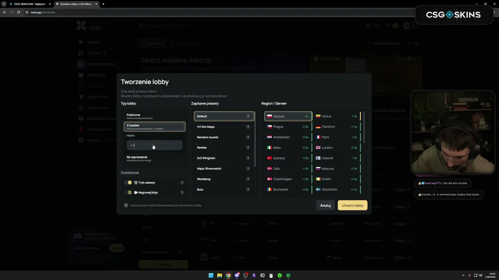Screen dimensions: 499x280
Task: Open the browser tab search dropdown
Action: coord(4,4)
